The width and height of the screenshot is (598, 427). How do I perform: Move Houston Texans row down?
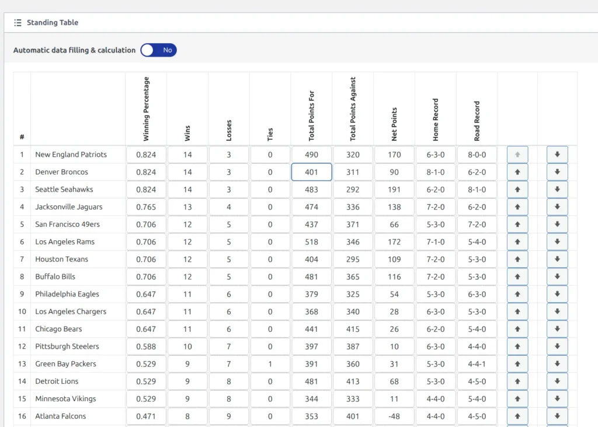tap(557, 260)
